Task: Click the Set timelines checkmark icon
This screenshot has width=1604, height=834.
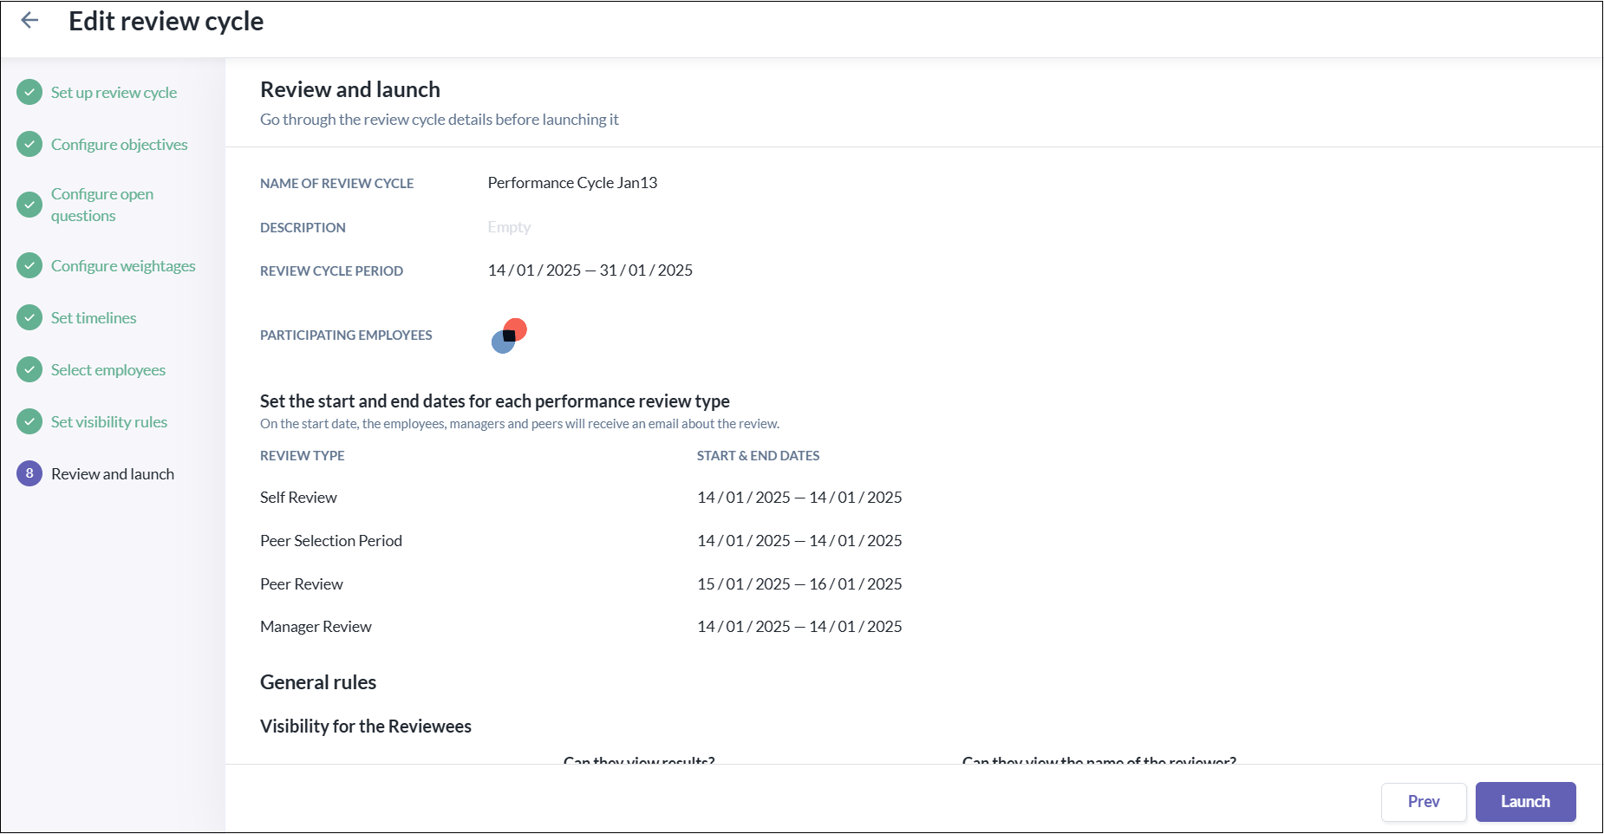Action: [x=29, y=317]
